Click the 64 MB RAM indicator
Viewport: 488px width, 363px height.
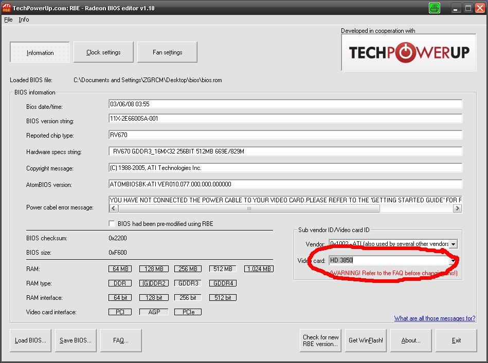(x=120, y=269)
